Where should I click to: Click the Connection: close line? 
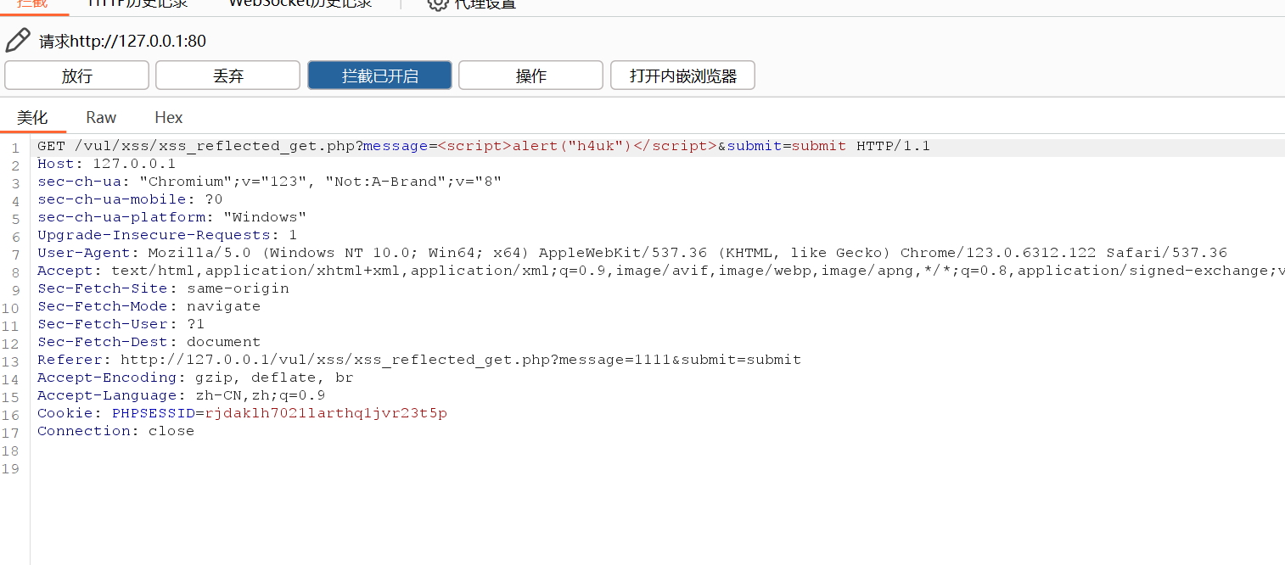115,431
